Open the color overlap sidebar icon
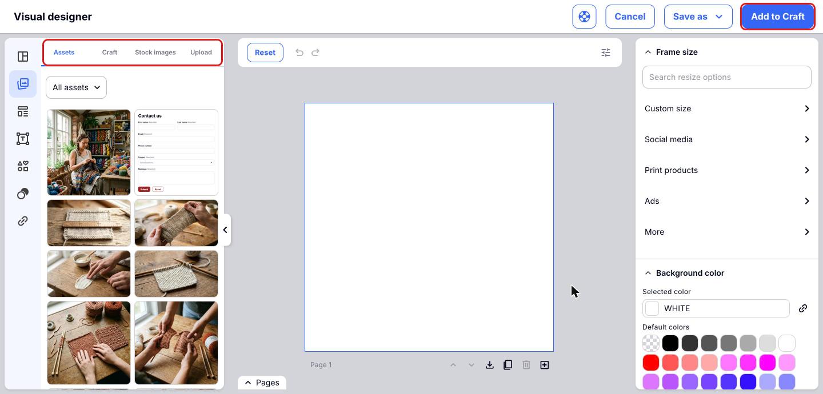This screenshot has height=394, width=823. coord(23,194)
